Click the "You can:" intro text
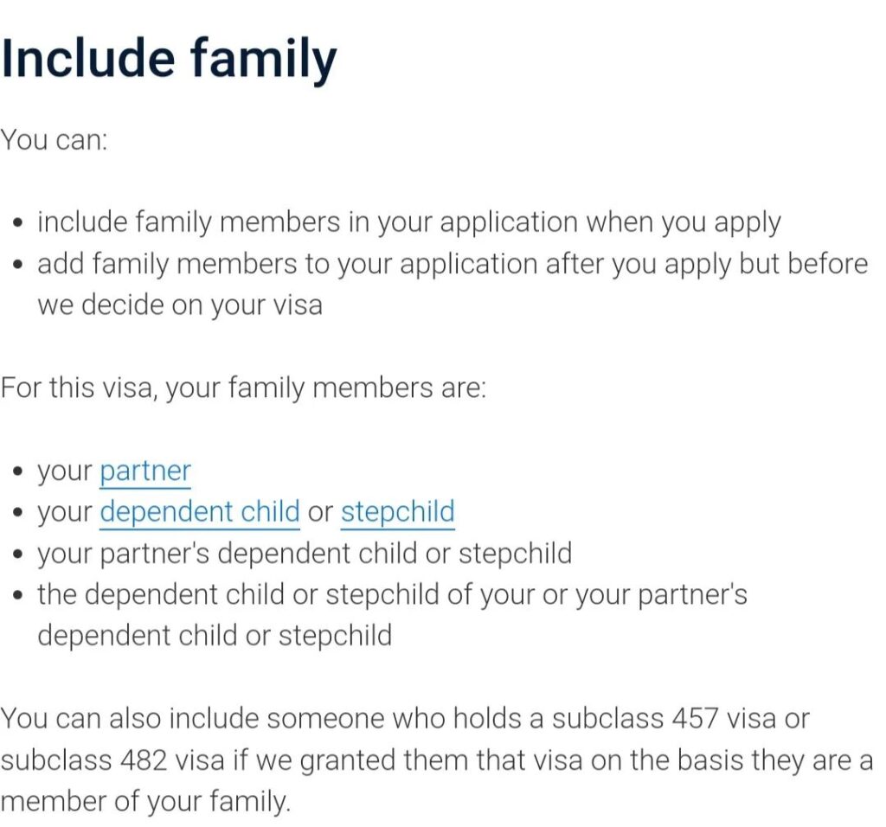886x827 pixels. click(54, 139)
